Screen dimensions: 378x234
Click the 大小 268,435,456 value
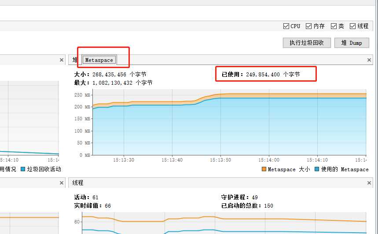110,74
